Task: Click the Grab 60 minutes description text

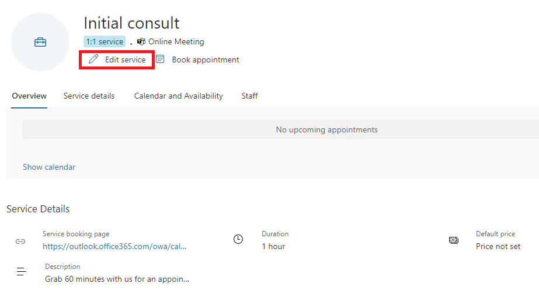Action: 117,279
